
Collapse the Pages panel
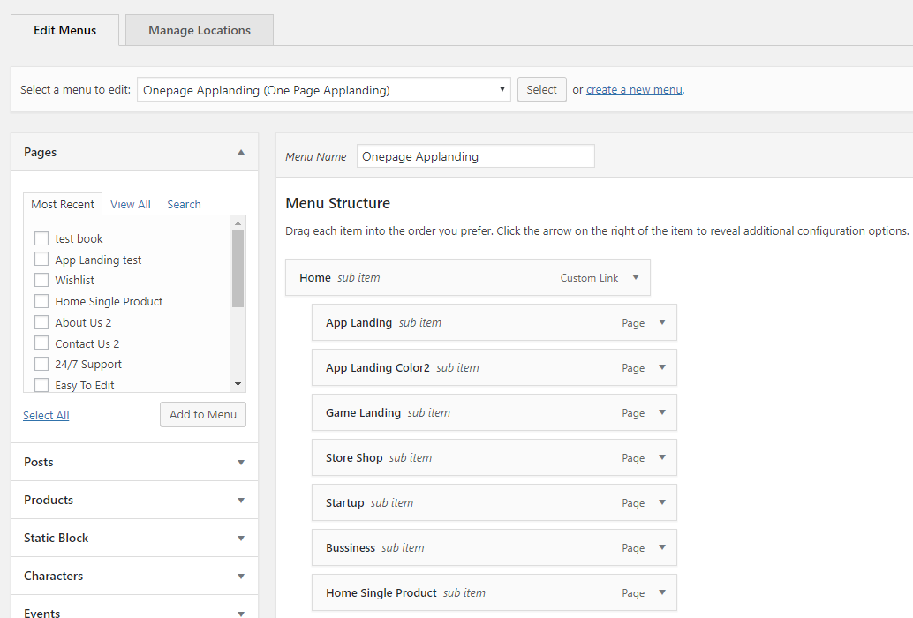click(x=240, y=153)
